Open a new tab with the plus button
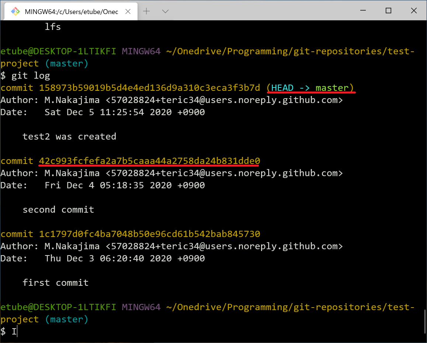The image size is (427, 343). pyautogui.click(x=146, y=11)
